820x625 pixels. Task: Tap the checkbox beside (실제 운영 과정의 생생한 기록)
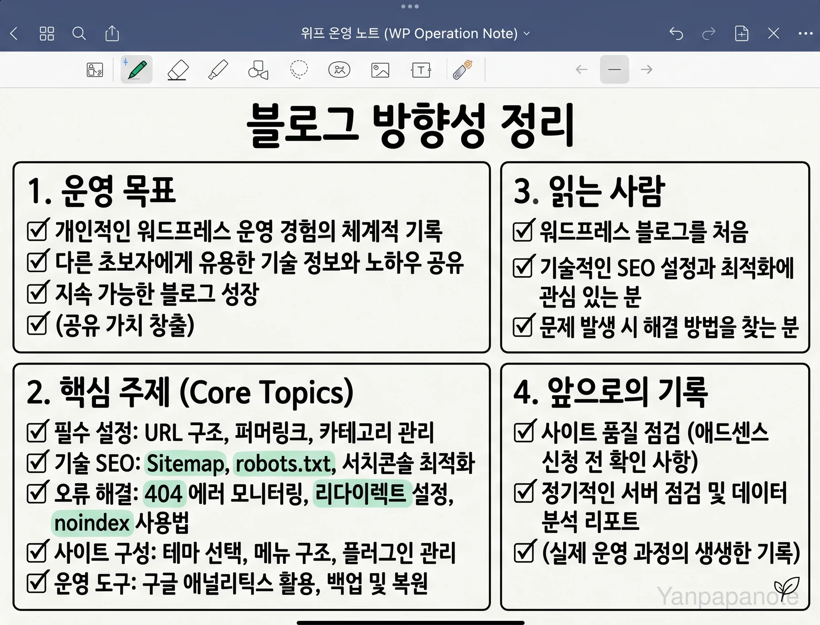click(525, 552)
